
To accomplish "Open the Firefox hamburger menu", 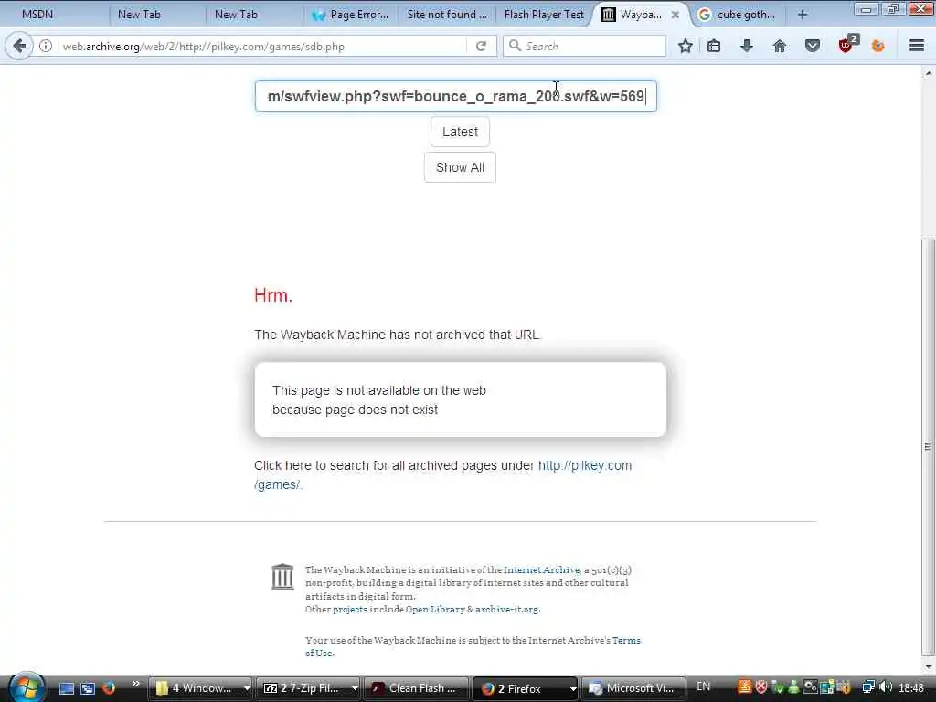I will tap(917, 46).
